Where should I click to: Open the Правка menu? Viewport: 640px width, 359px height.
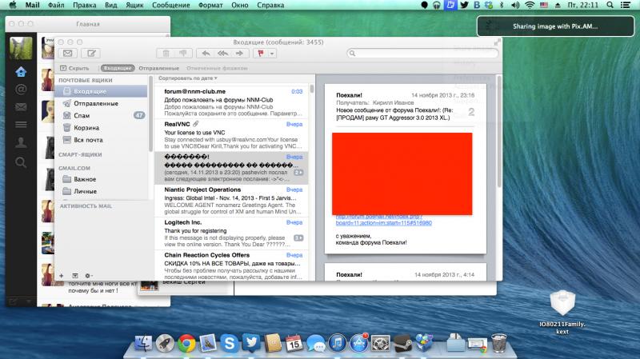point(85,6)
